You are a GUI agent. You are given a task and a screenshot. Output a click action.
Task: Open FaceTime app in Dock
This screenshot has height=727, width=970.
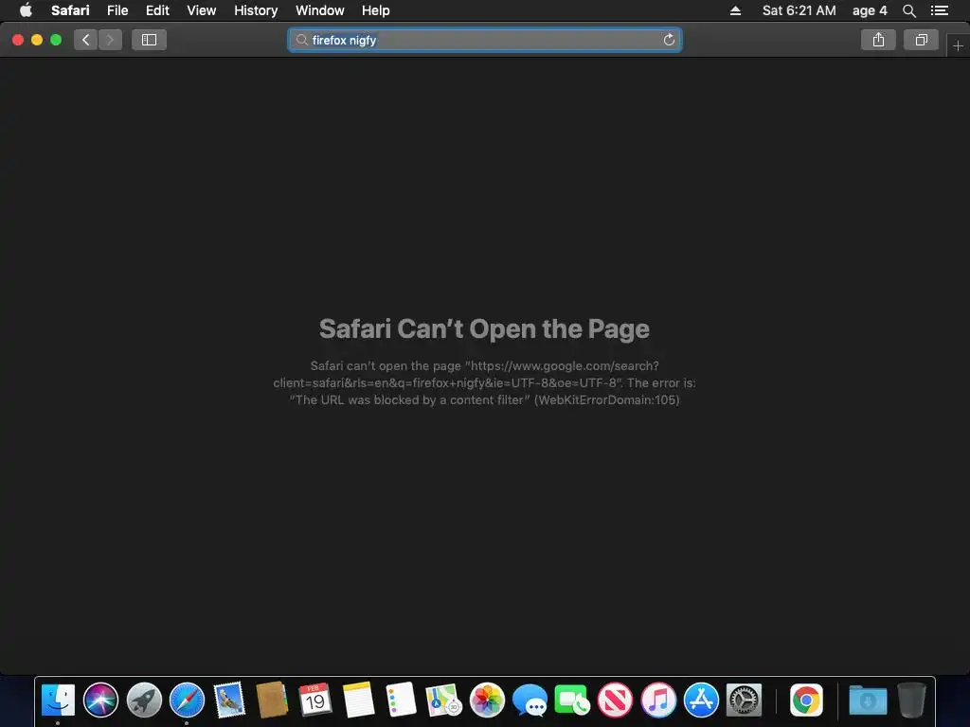[572, 700]
